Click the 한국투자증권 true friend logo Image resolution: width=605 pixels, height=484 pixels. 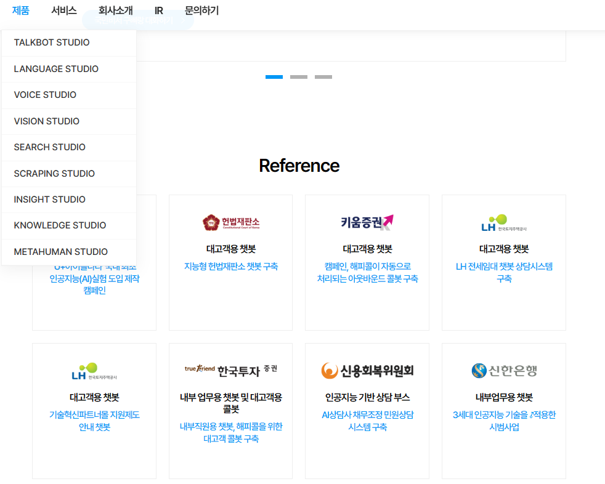[231, 371]
